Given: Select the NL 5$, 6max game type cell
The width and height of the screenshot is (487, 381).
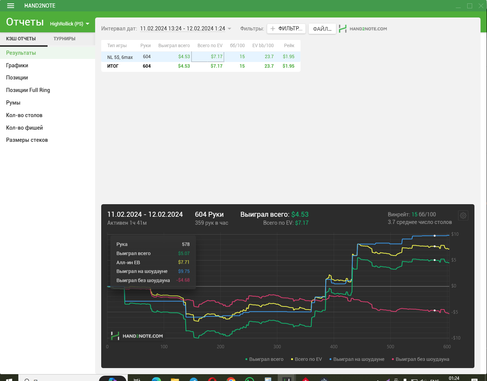Looking at the screenshot, I should [120, 57].
